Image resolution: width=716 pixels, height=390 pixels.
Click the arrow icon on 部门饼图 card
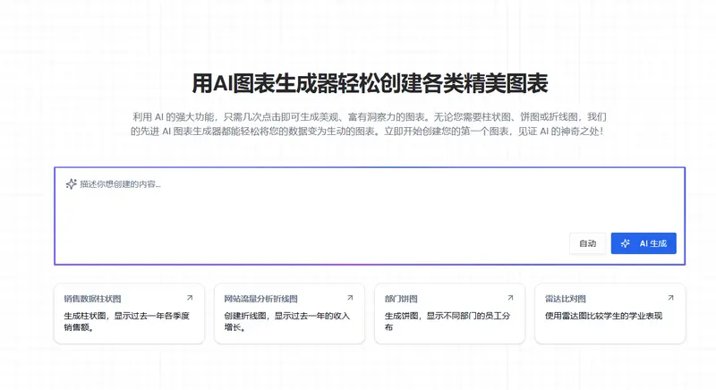pos(509,298)
